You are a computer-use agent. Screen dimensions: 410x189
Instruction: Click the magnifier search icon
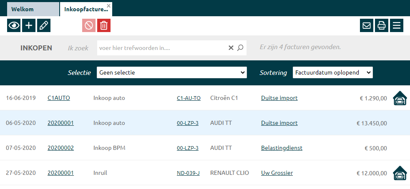tap(240, 48)
